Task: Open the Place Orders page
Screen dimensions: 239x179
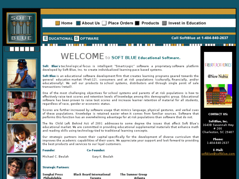Action: coord(121,23)
